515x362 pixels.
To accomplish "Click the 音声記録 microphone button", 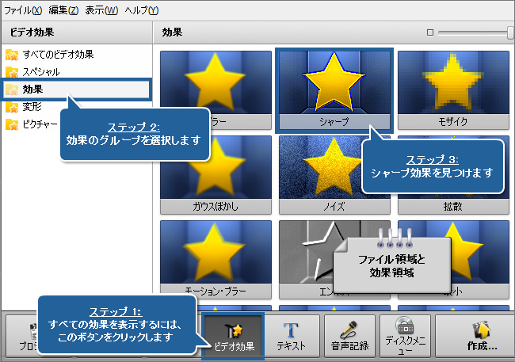I will 349,337.
